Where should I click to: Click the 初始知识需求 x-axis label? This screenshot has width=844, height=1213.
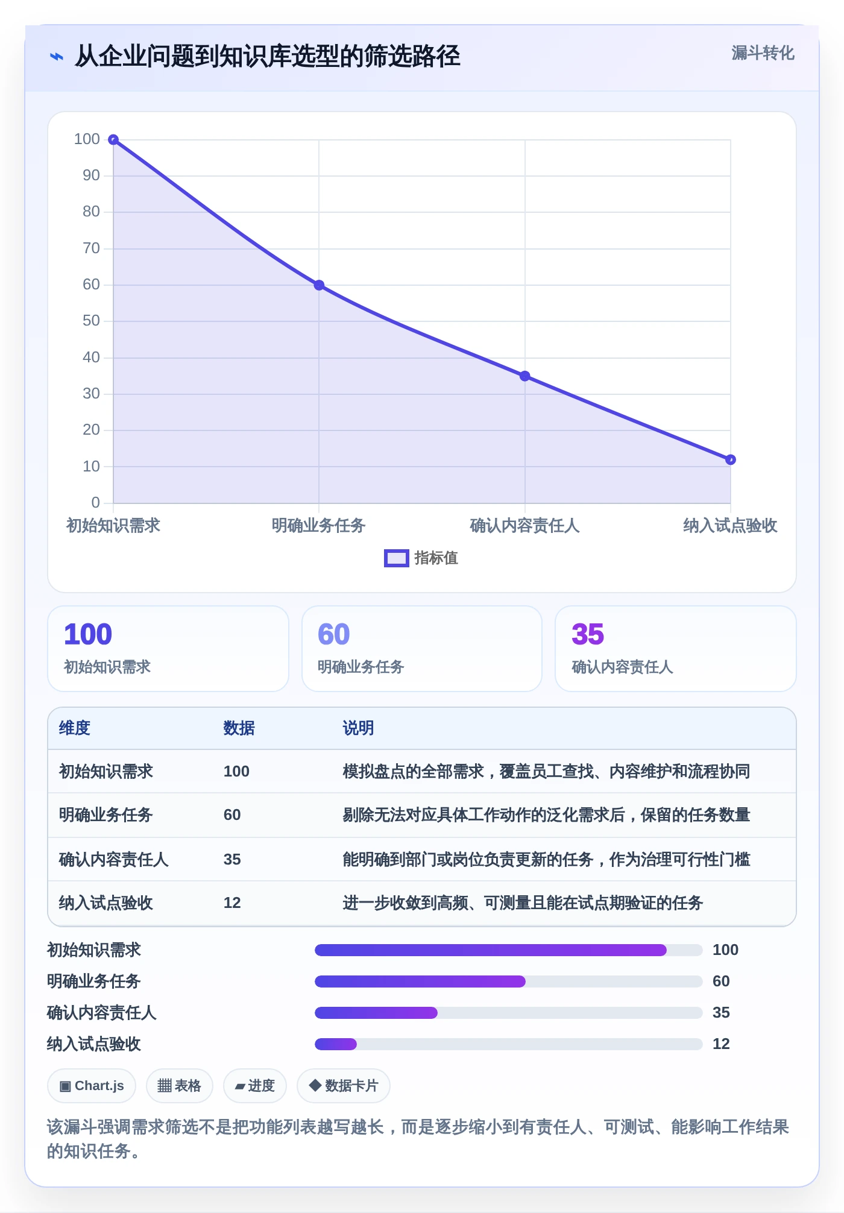pyautogui.click(x=113, y=526)
